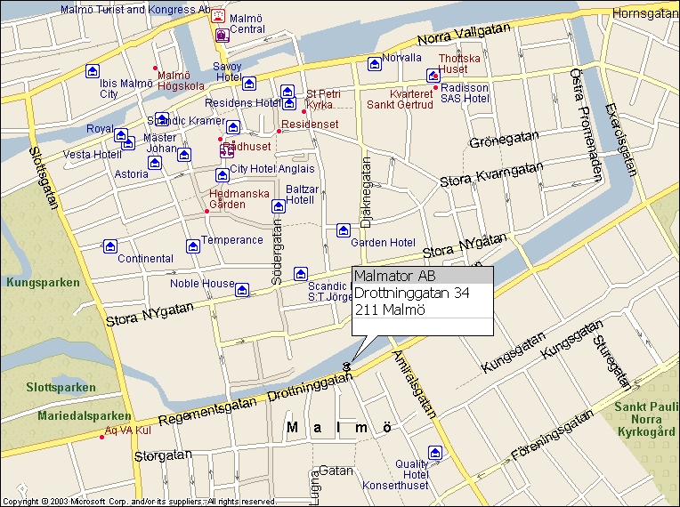Click the Quality Hotel Konserthuset icon

click(x=435, y=453)
